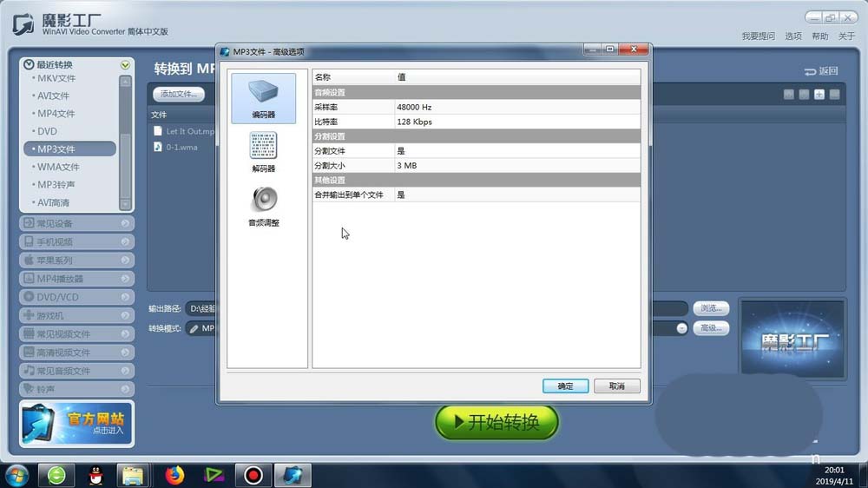The height and width of the screenshot is (488, 868).
Task: Launch Firefox from the taskbar
Action: coord(174,475)
